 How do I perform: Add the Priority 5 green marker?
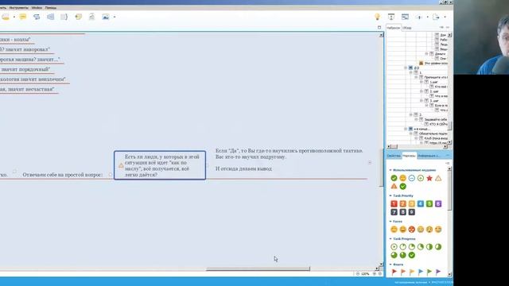(429, 203)
